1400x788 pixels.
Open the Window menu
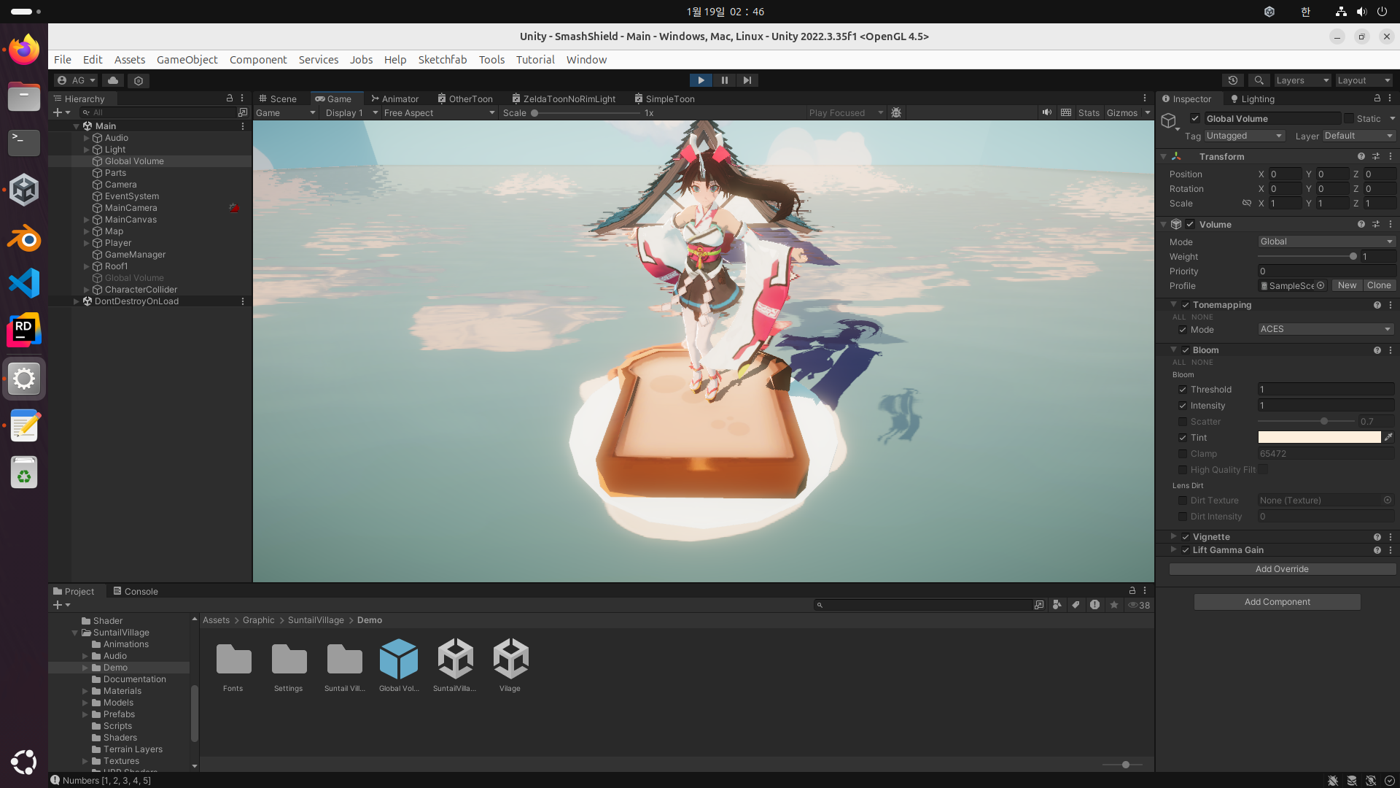tap(586, 60)
